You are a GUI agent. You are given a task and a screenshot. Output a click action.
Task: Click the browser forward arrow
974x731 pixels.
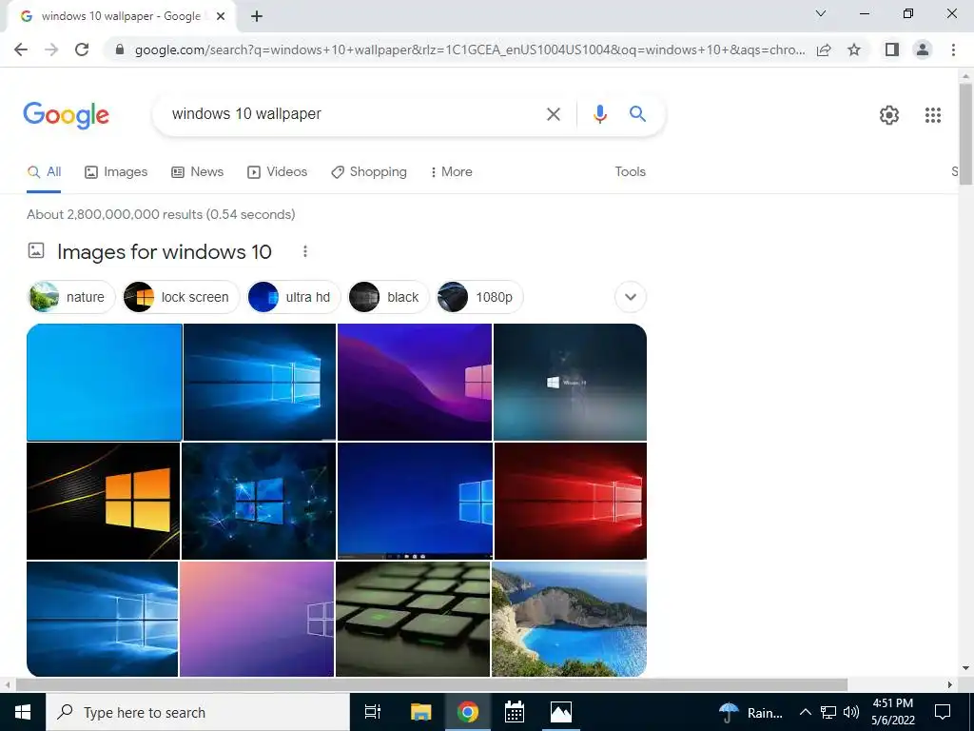[x=51, y=49]
